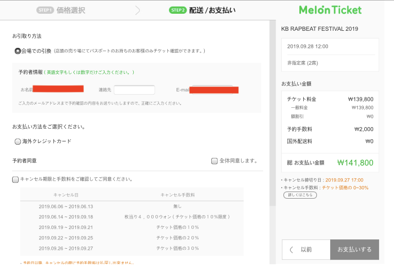Screen dimensions: 394x268
Task: Select 海外クレジットカード payment option
Action: 18,141
